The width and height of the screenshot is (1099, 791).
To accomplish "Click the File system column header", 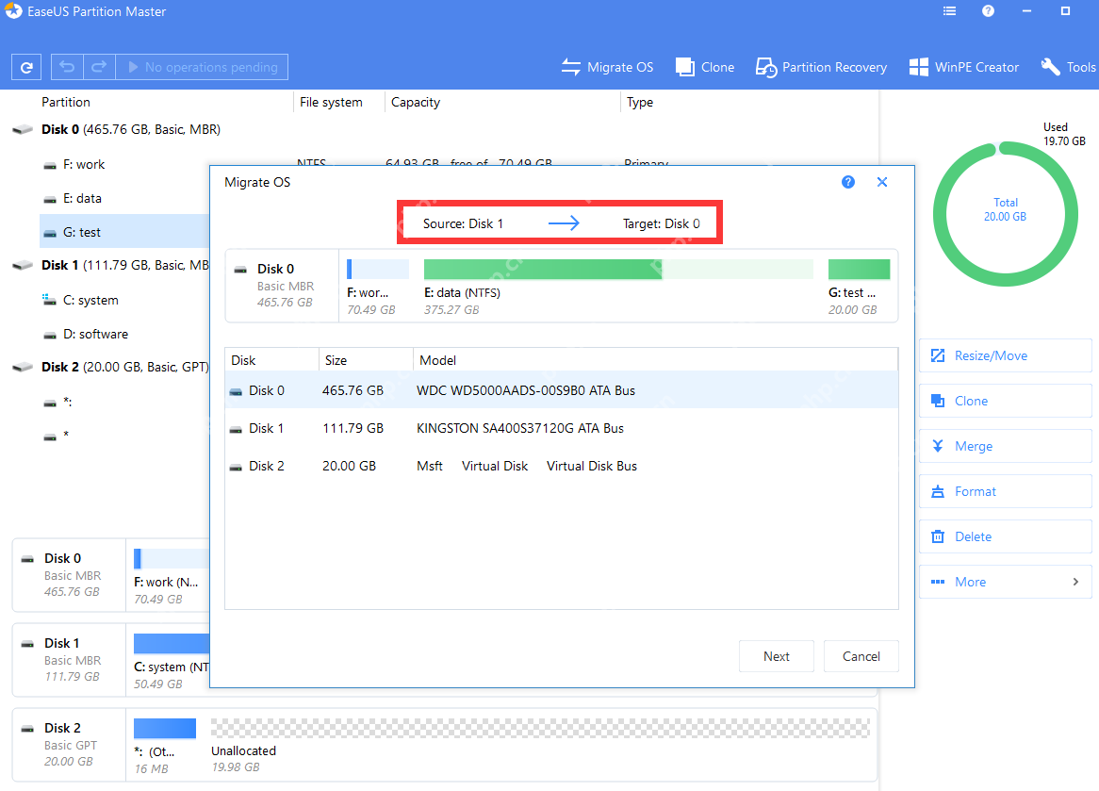I will click(x=331, y=103).
